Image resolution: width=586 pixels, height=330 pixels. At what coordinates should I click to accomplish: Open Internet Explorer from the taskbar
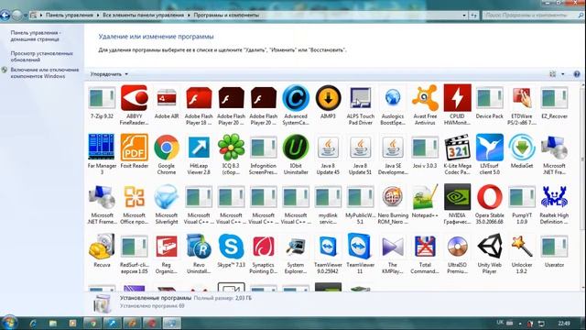(33, 323)
